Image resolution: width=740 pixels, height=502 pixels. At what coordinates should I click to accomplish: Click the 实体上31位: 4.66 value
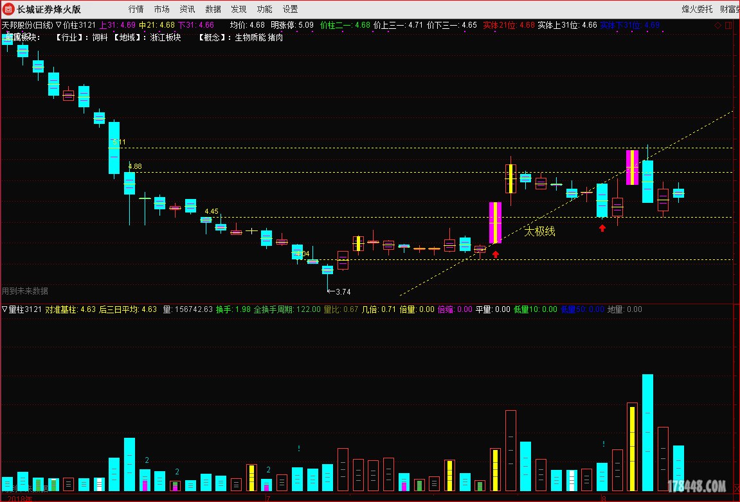click(x=567, y=25)
